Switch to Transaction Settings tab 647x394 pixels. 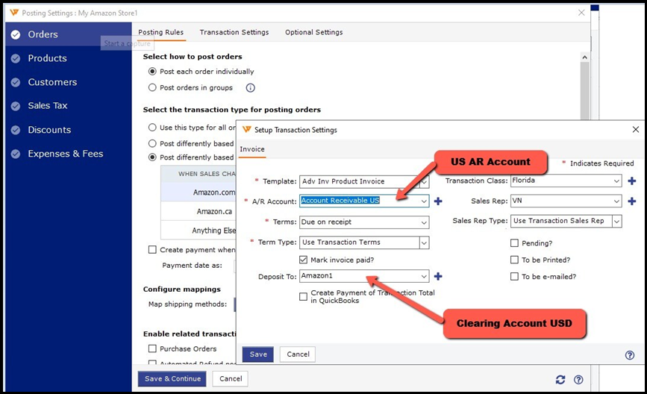tap(234, 32)
